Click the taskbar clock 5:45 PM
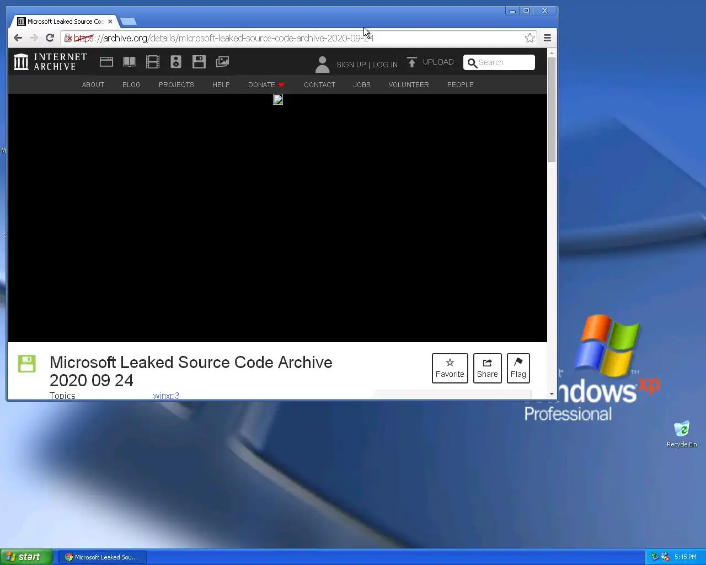This screenshot has height=565, width=706. click(x=685, y=557)
